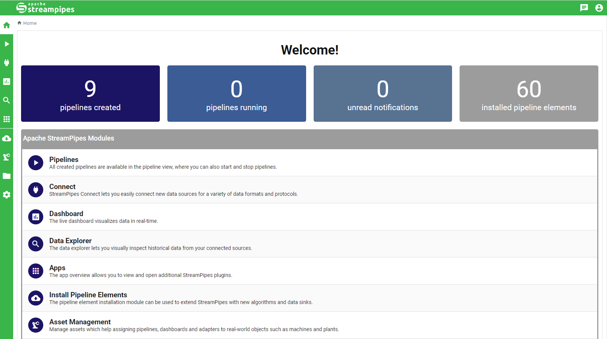607x339 pixels.
Task: Click Install Pipeline Elements module cloud icon
Action: click(36, 298)
